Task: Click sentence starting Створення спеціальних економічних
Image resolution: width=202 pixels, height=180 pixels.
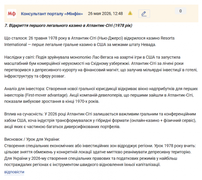Action: [x=79, y=146]
